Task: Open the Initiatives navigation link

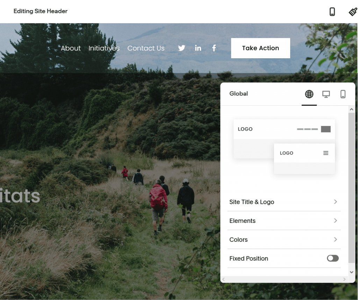Action: click(x=104, y=48)
